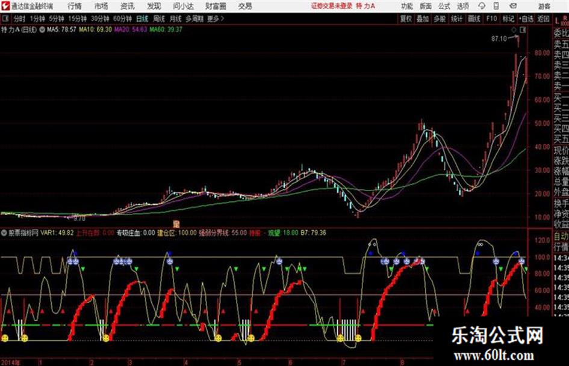Click the headset customer service icon
The height and width of the screenshot is (366, 569).
tap(482, 6)
